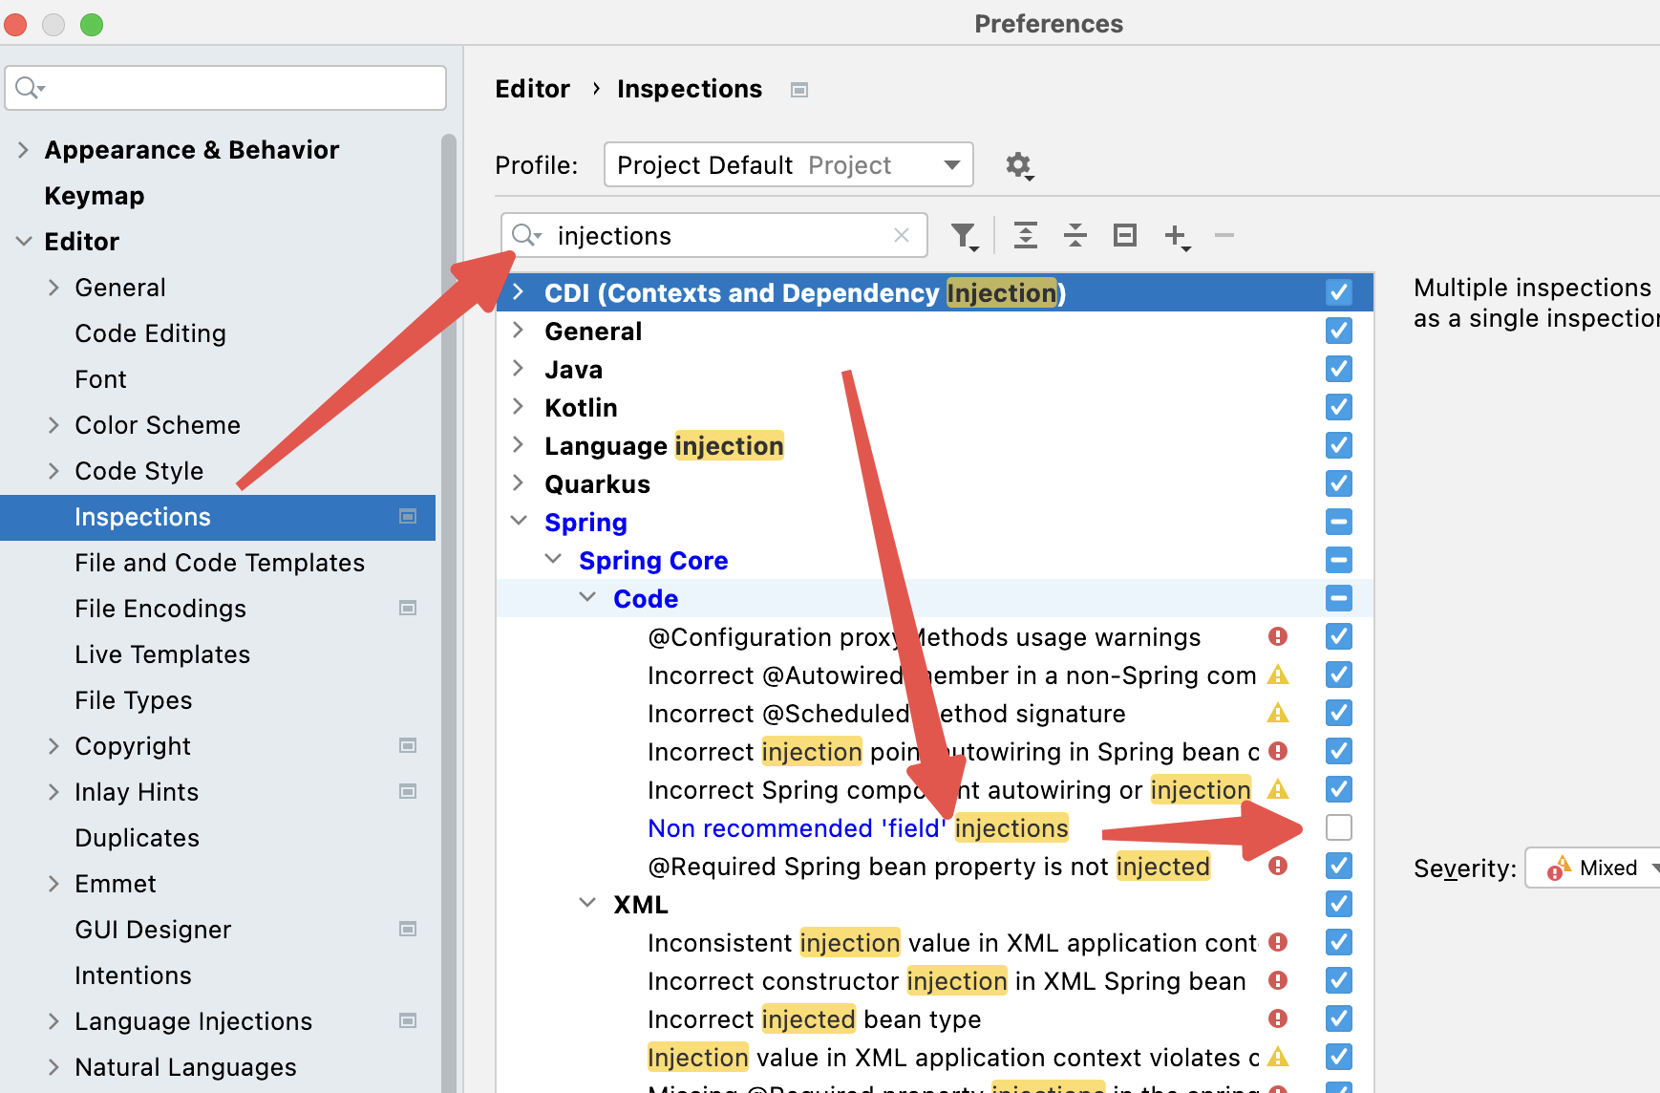This screenshot has height=1093, width=1660.
Task: Collapse the Spring inspections group
Action: (519, 521)
